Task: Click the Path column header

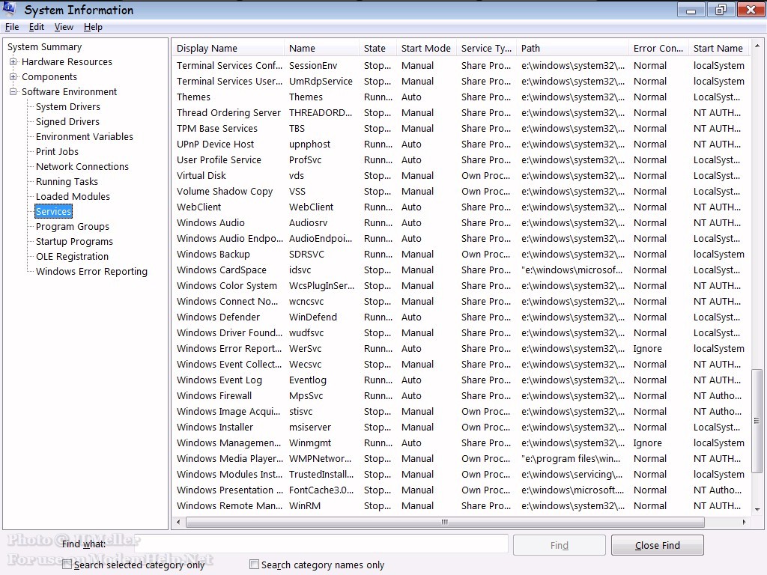Action: coord(572,49)
